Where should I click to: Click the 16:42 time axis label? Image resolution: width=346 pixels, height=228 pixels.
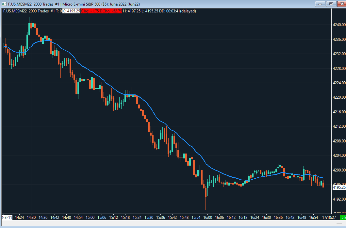[290, 218]
